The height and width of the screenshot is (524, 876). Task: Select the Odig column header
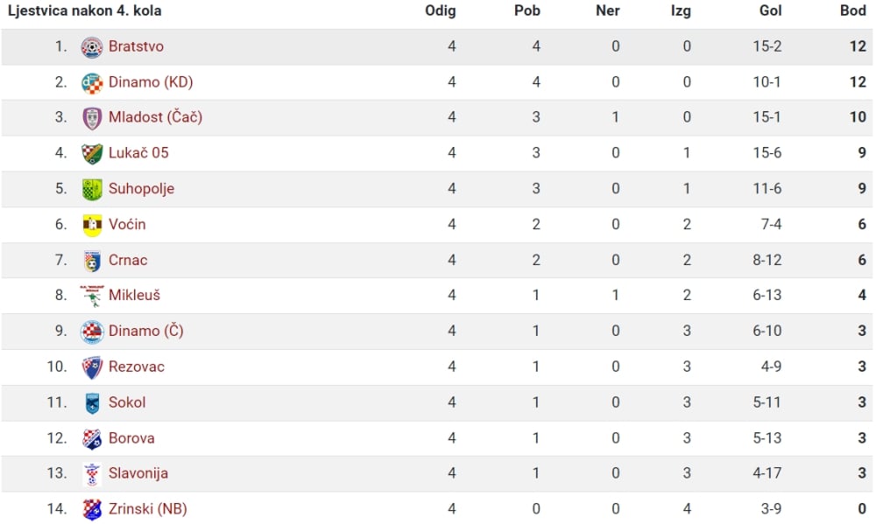click(441, 10)
